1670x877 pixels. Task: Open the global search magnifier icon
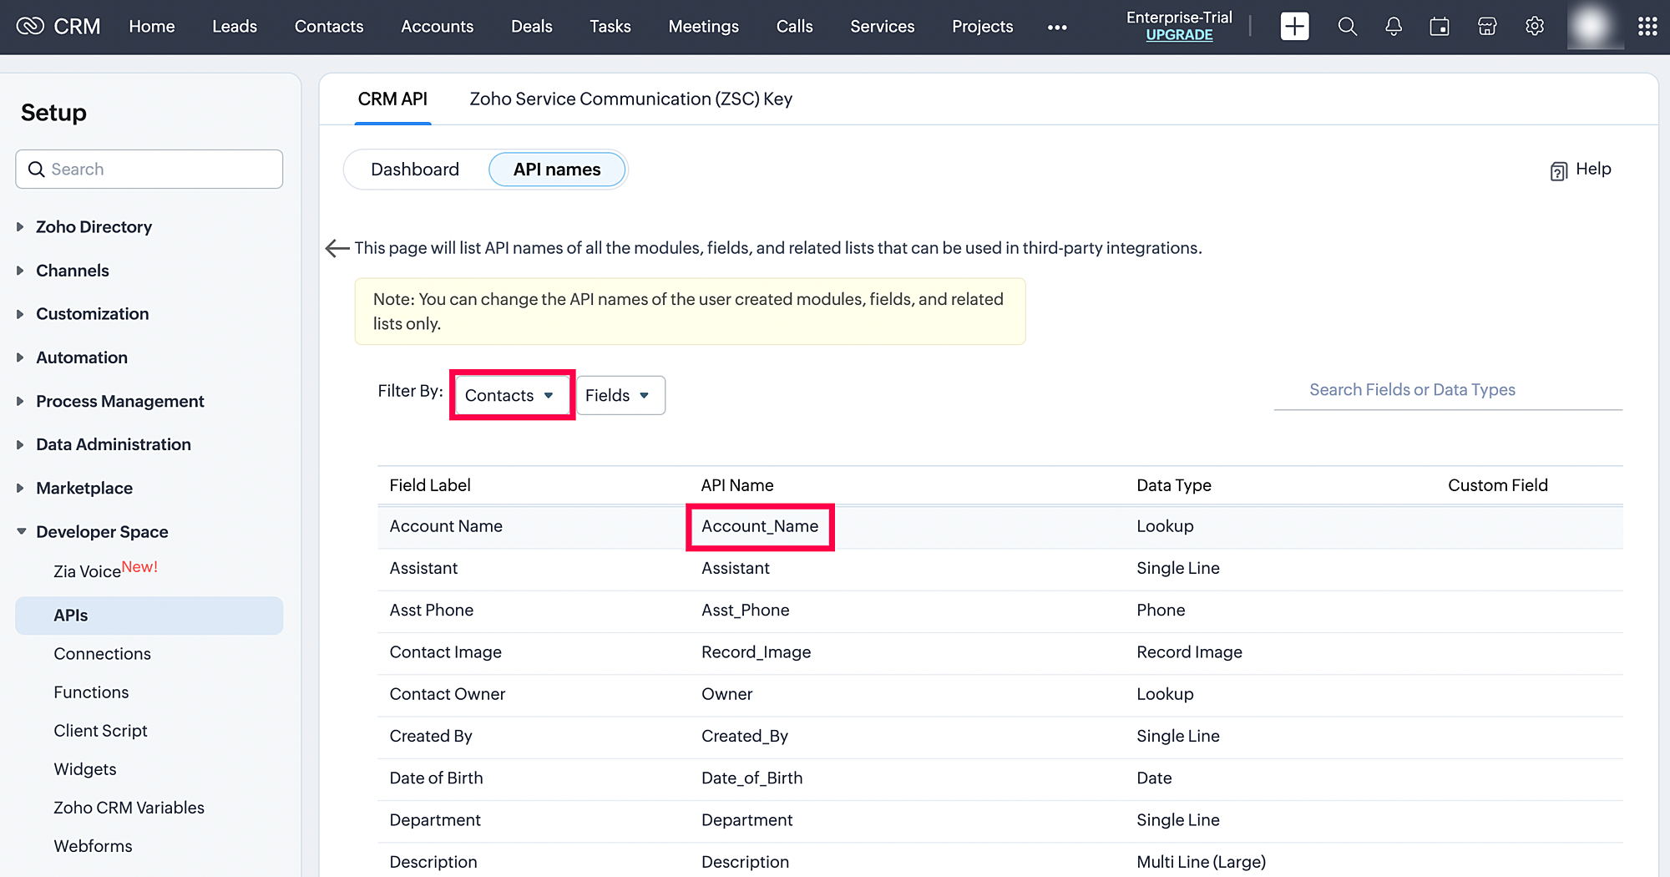[x=1347, y=27]
